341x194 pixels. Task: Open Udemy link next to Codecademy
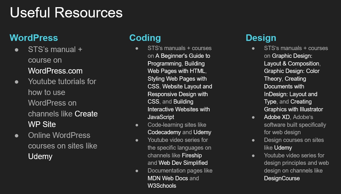tap(202, 132)
